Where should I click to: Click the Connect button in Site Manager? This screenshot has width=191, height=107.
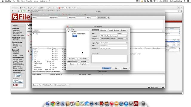106,68
